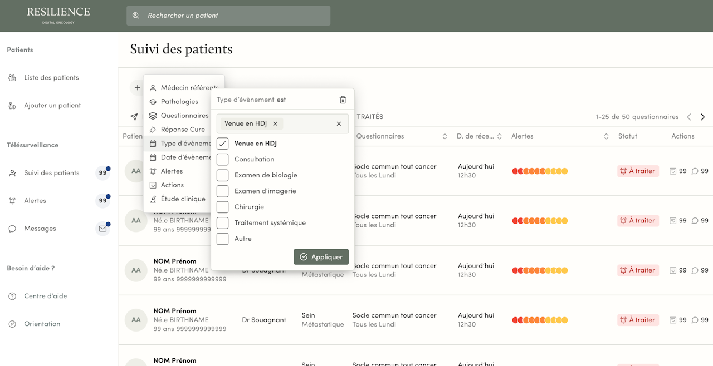Remove the Venue en HDJ chip
713x366 pixels.
click(275, 124)
